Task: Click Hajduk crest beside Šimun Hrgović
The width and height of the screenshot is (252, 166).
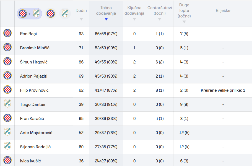Action: click(7, 61)
